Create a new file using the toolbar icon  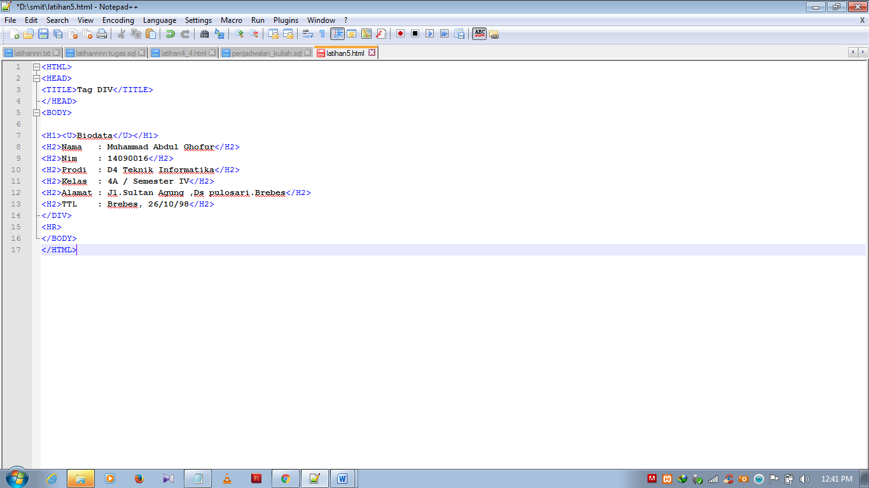pyautogui.click(x=15, y=34)
